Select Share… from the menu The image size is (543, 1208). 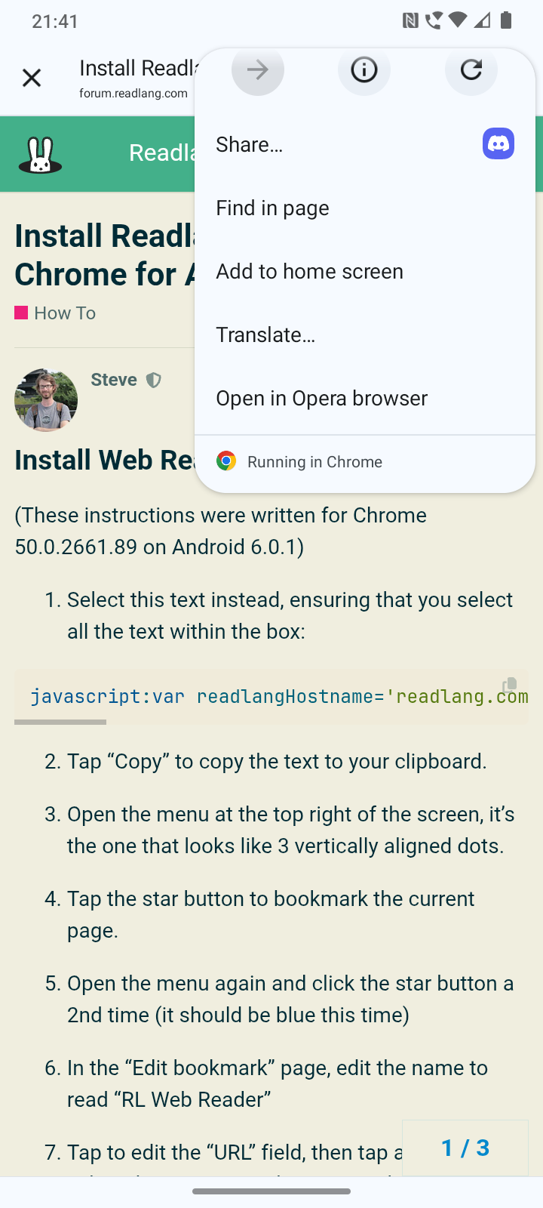[250, 144]
